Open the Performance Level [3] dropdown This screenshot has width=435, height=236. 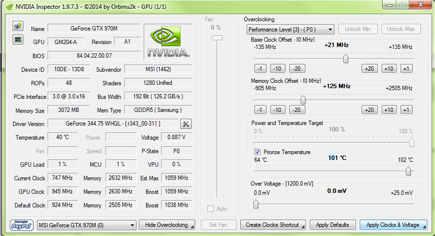pos(290,29)
